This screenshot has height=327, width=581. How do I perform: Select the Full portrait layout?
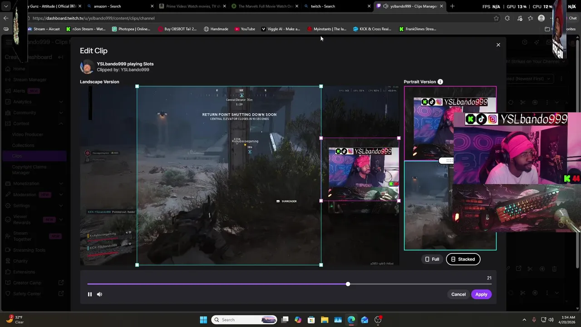click(432, 259)
